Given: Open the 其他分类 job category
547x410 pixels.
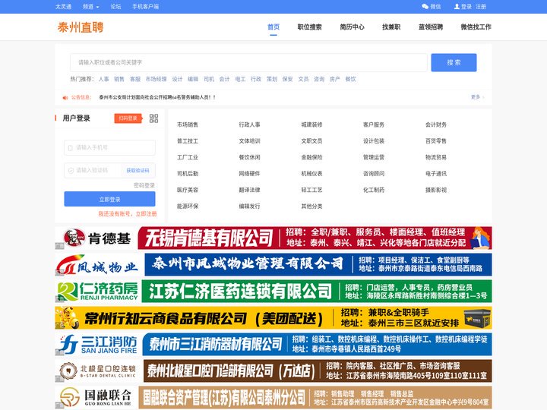Looking at the screenshot, I should coord(311,206).
